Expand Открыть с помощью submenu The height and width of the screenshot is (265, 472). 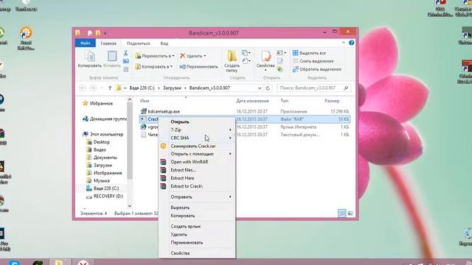(197, 154)
